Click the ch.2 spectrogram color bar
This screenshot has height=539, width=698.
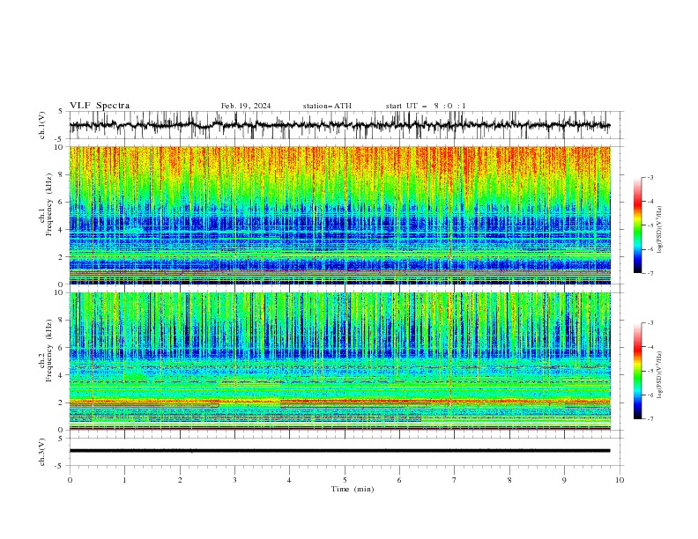coord(637,371)
